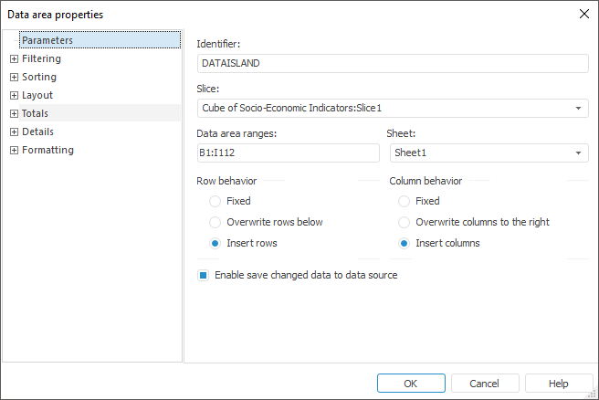Select Fixed row behavior option
Image resolution: width=599 pixels, height=400 pixels.
215,201
